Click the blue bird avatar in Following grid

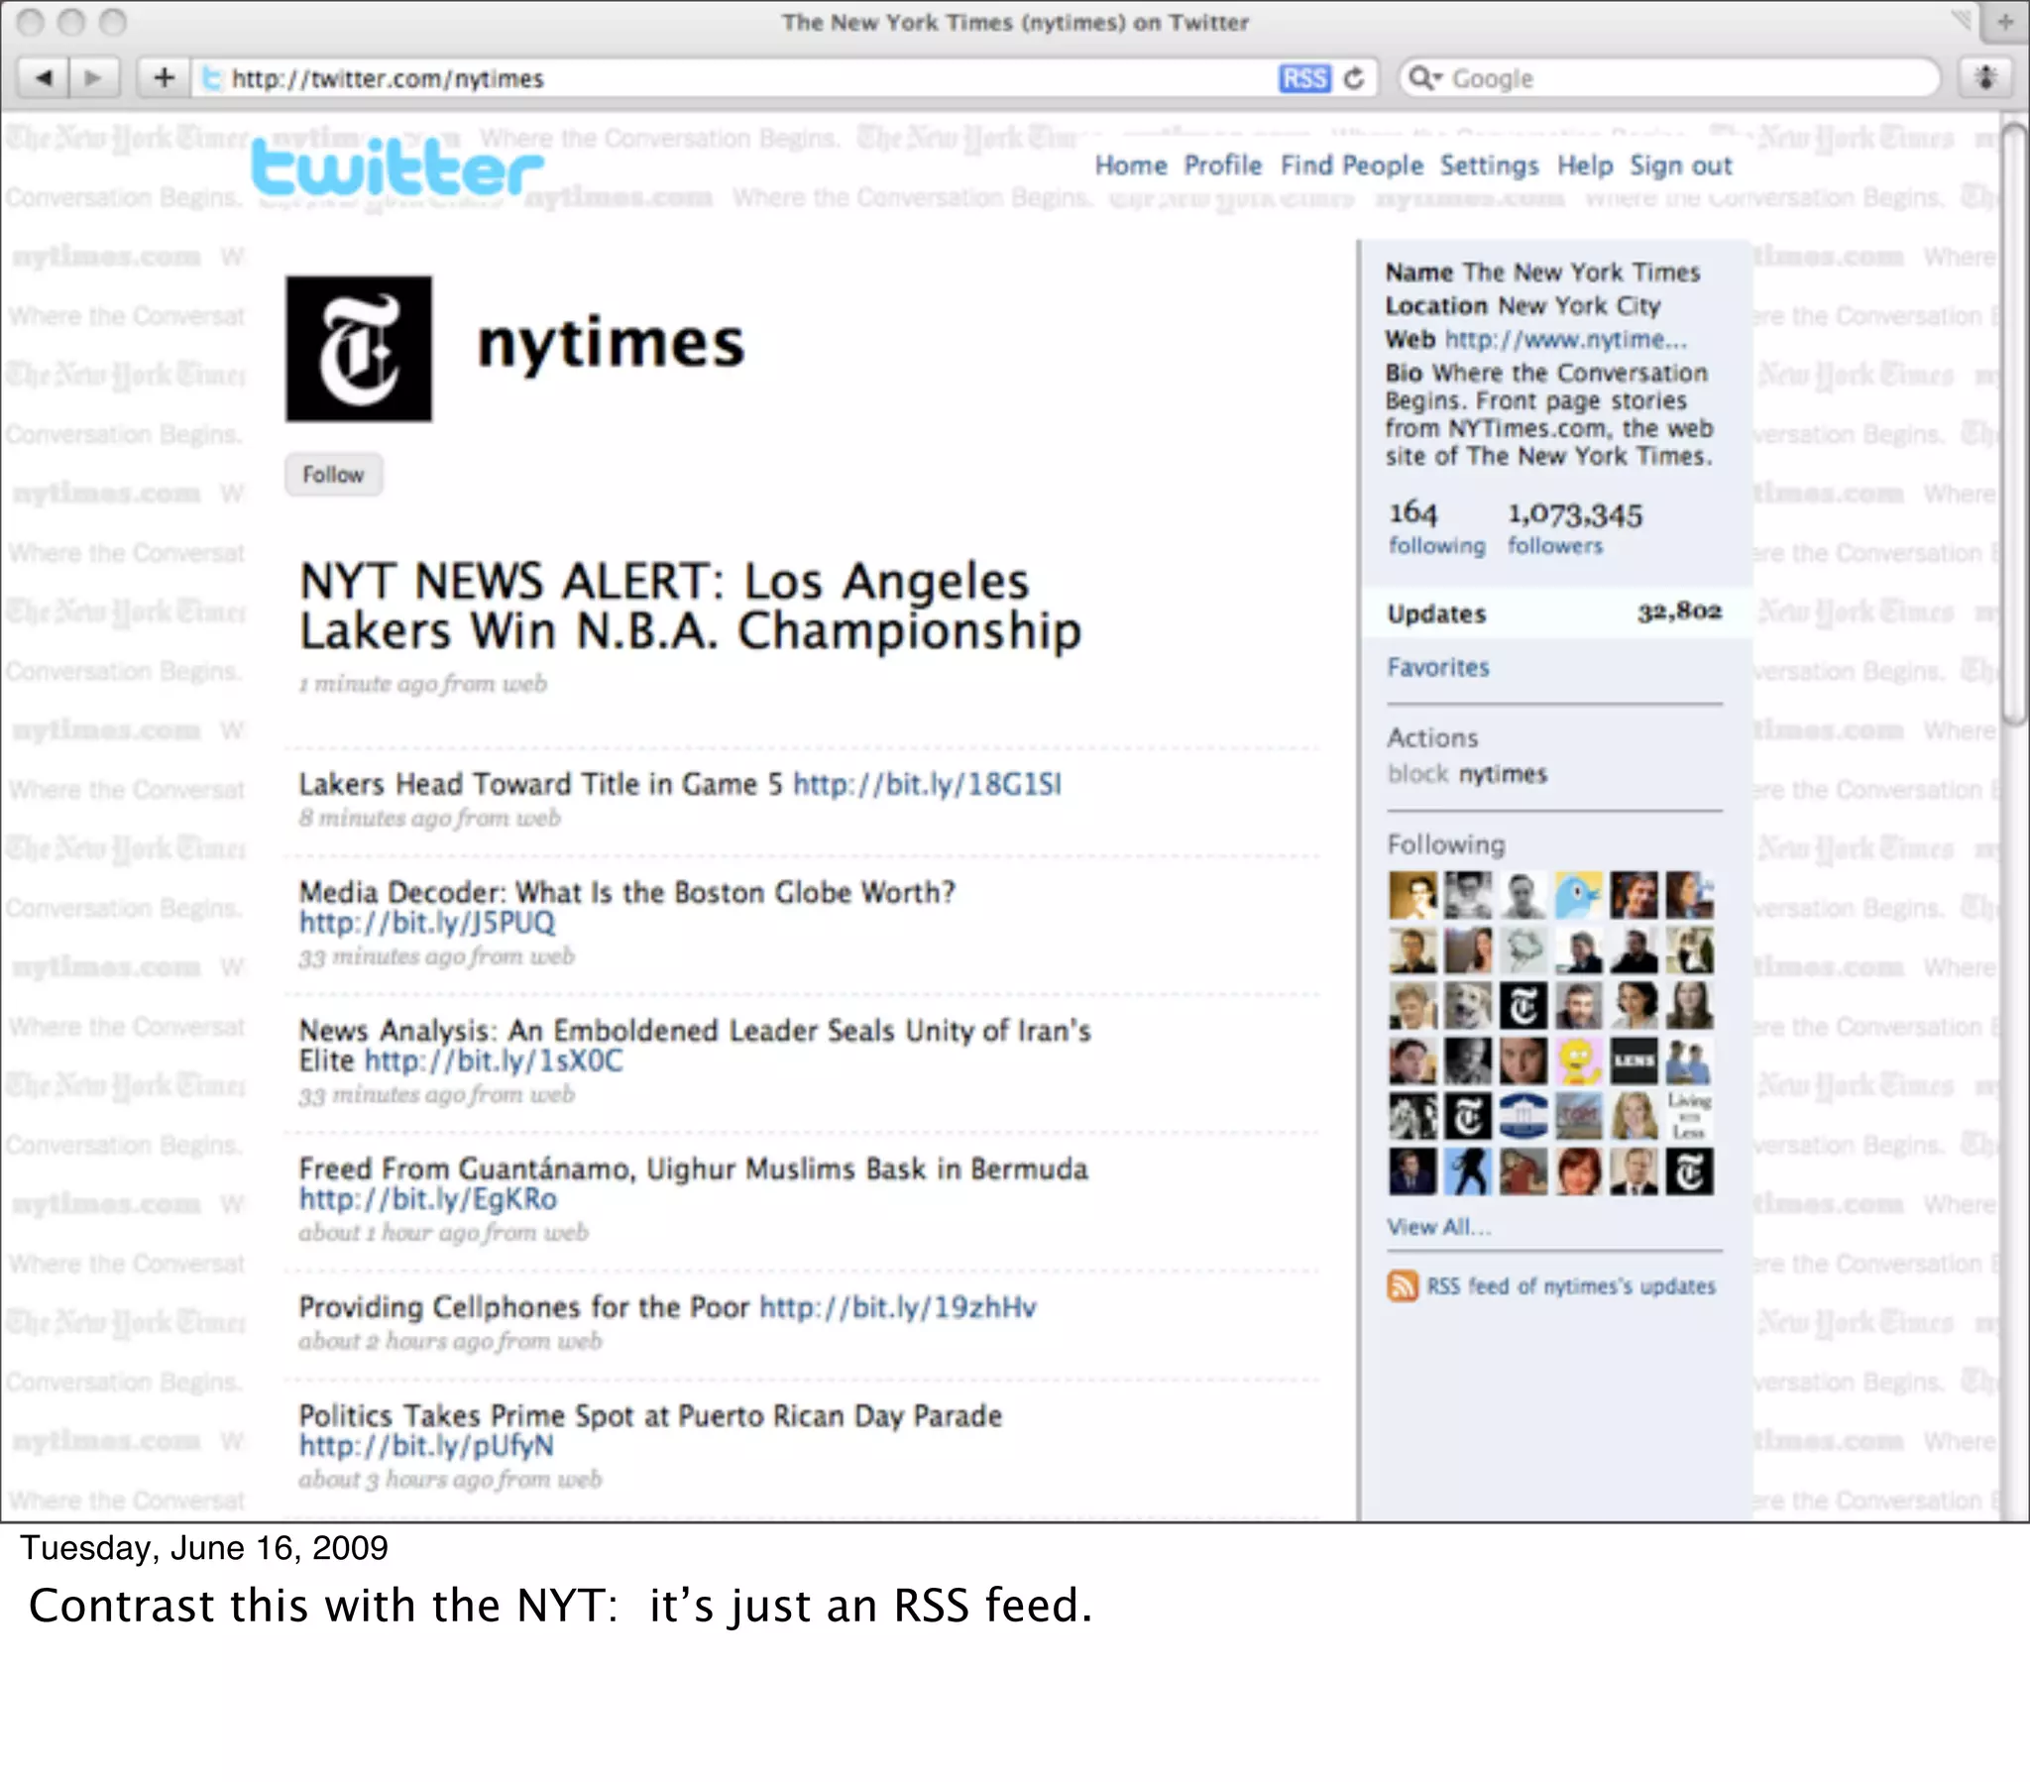point(1578,895)
